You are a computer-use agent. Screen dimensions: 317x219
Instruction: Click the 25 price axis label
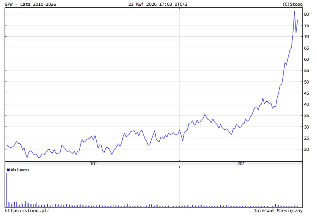pos(306,138)
